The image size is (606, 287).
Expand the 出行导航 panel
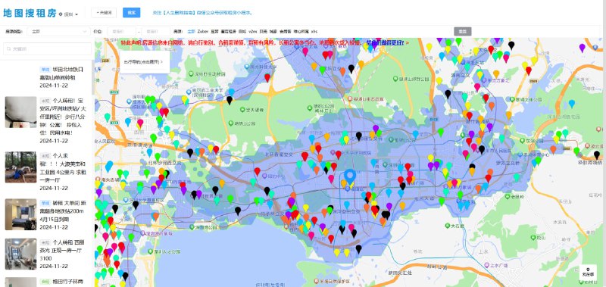[x=144, y=61]
